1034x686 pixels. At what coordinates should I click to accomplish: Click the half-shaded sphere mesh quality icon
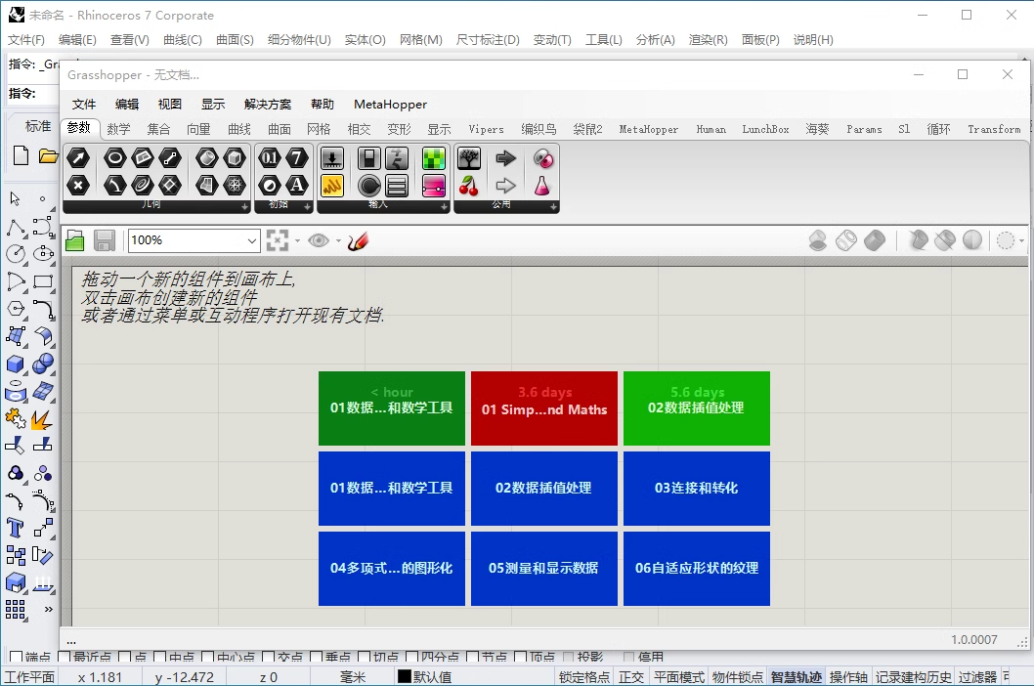[x=972, y=240]
